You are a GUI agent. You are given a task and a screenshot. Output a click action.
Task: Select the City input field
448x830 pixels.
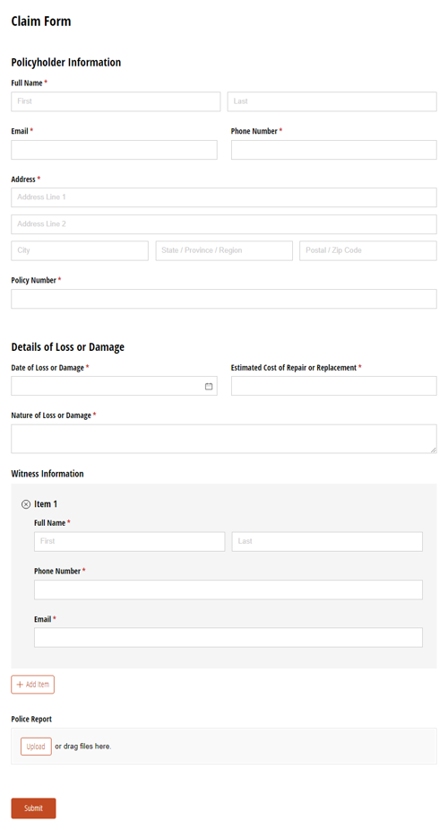click(x=80, y=251)
